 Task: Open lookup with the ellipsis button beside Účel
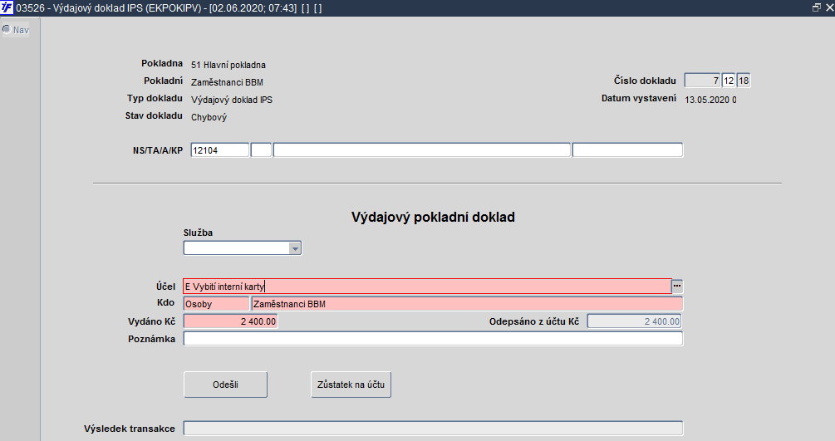tap(677, 286)
